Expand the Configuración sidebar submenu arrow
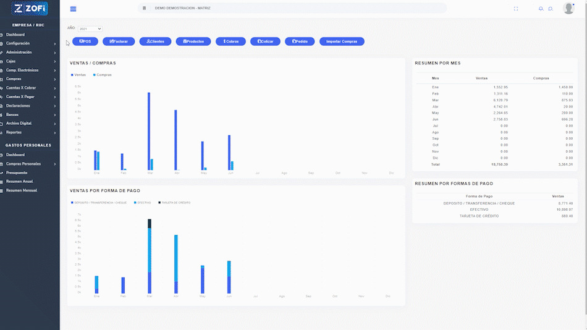 coord(55,43)
